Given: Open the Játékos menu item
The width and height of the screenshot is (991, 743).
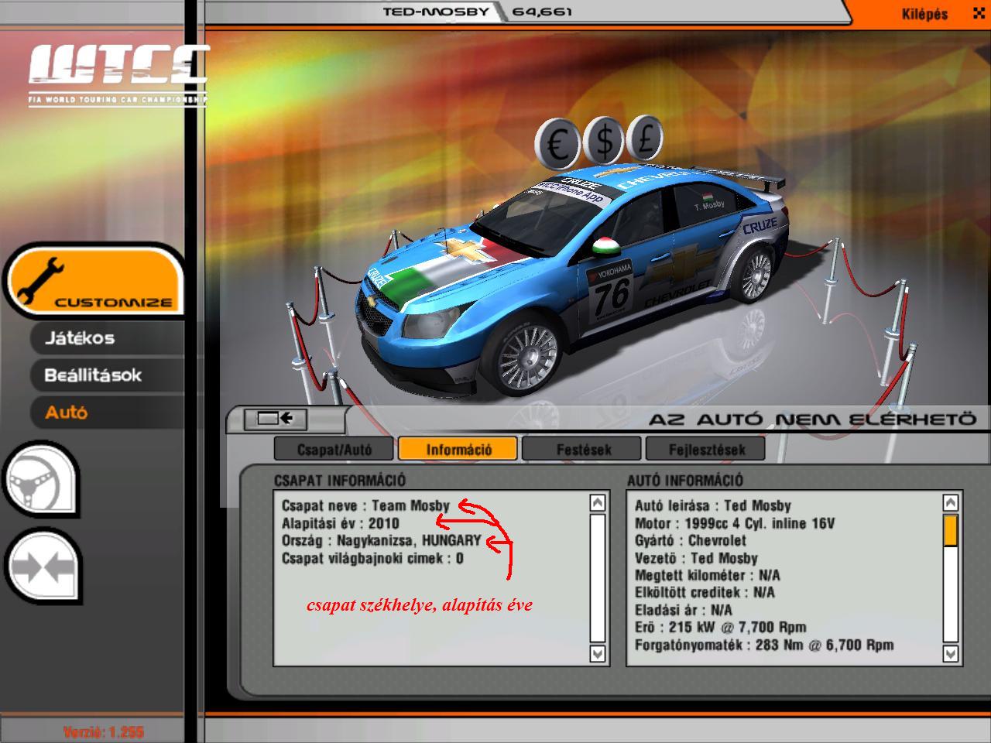Looking at the screenshot, I should coord(80,338).
